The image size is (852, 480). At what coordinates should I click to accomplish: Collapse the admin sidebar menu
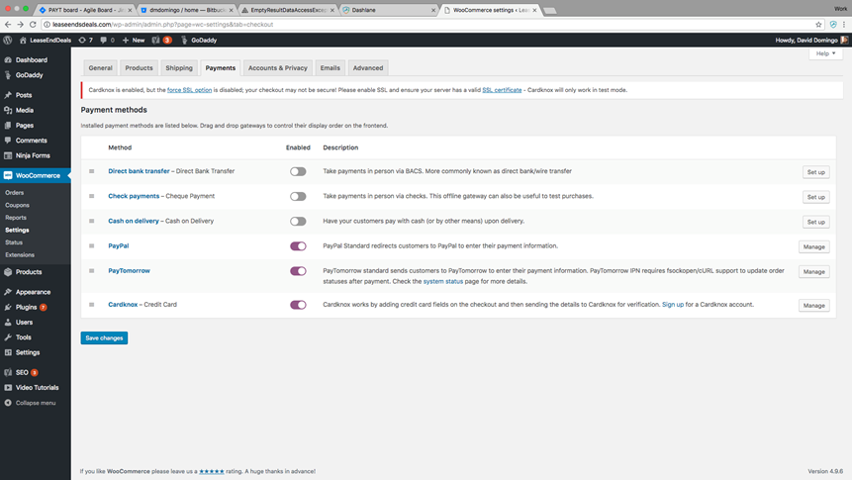coord(36,403)
